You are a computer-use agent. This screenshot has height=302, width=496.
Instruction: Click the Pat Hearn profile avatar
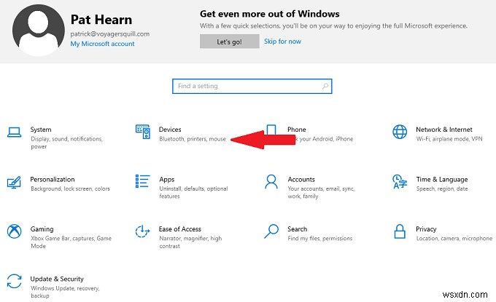tap(38, 31)
